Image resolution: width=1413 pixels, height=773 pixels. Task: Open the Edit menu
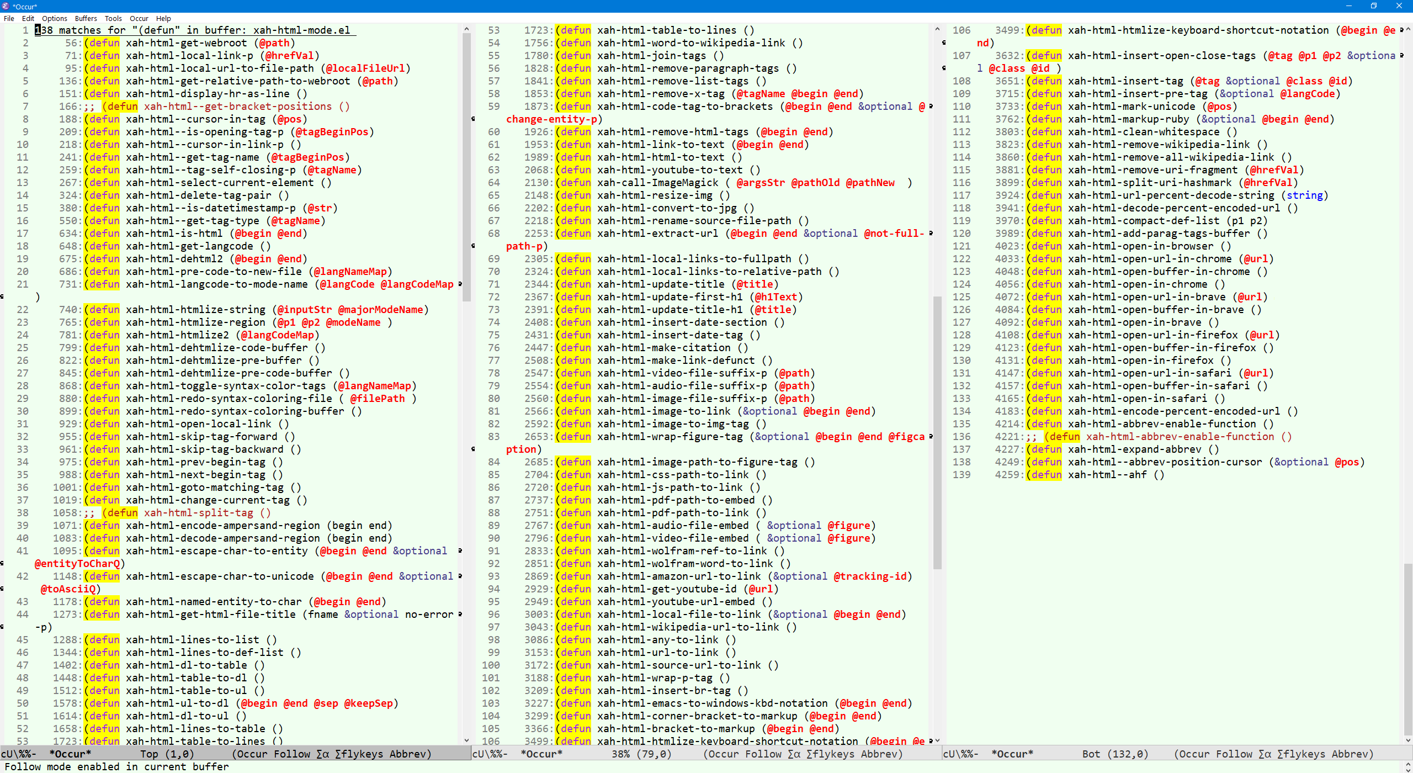28,18
